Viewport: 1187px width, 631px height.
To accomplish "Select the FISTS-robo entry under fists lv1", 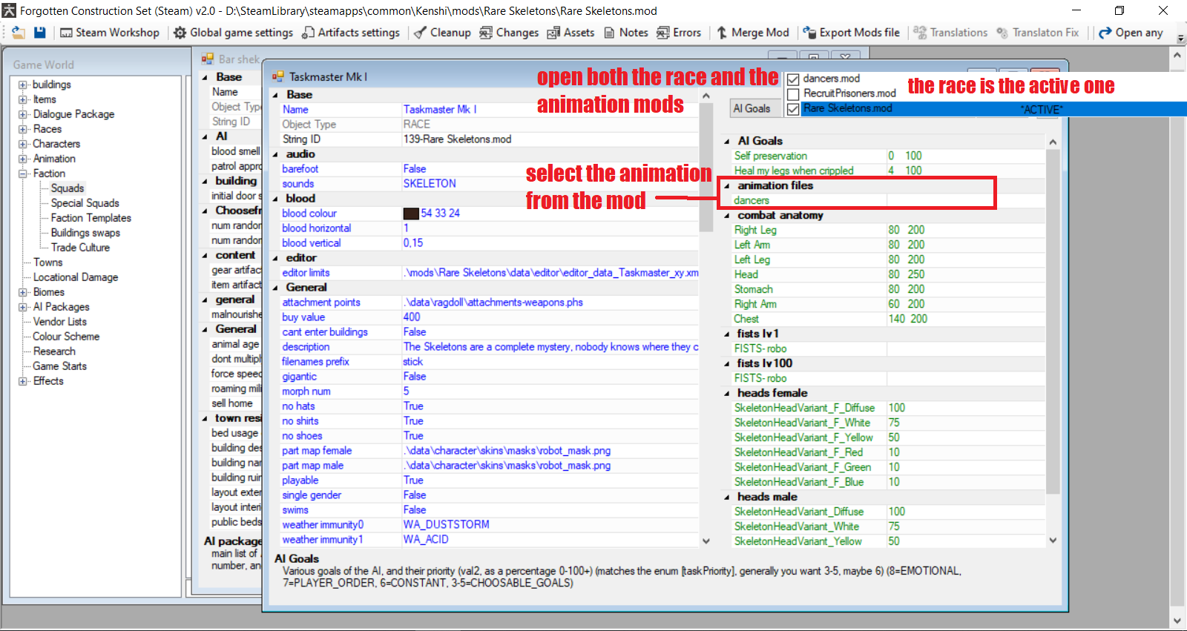I will coord(760,348).
